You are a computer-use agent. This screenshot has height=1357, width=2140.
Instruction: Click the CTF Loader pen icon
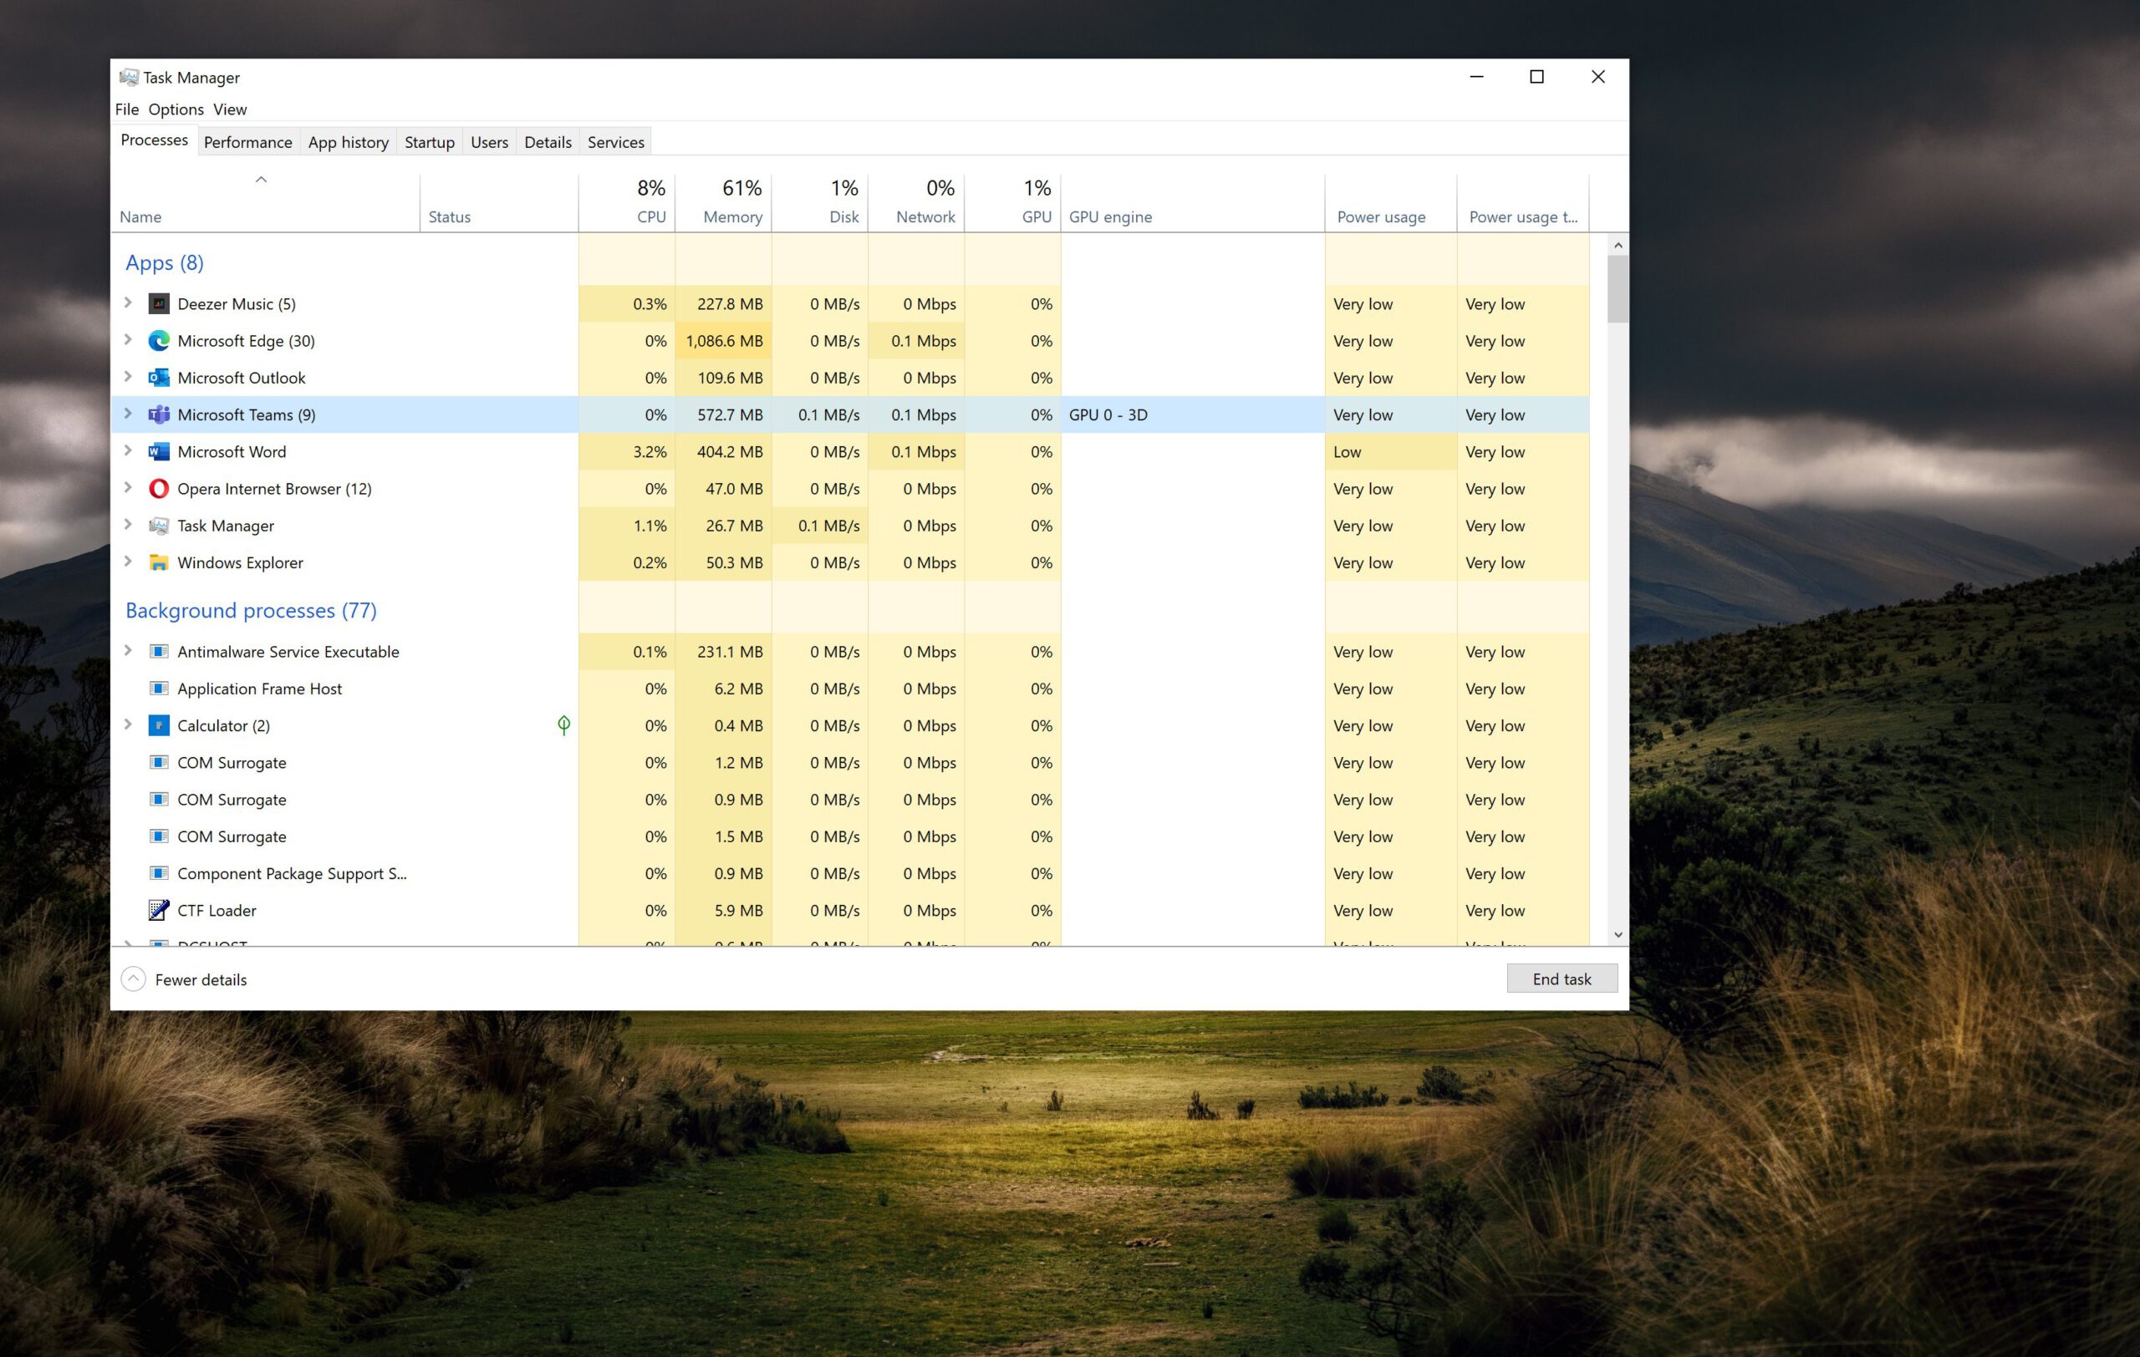(159, 910)
